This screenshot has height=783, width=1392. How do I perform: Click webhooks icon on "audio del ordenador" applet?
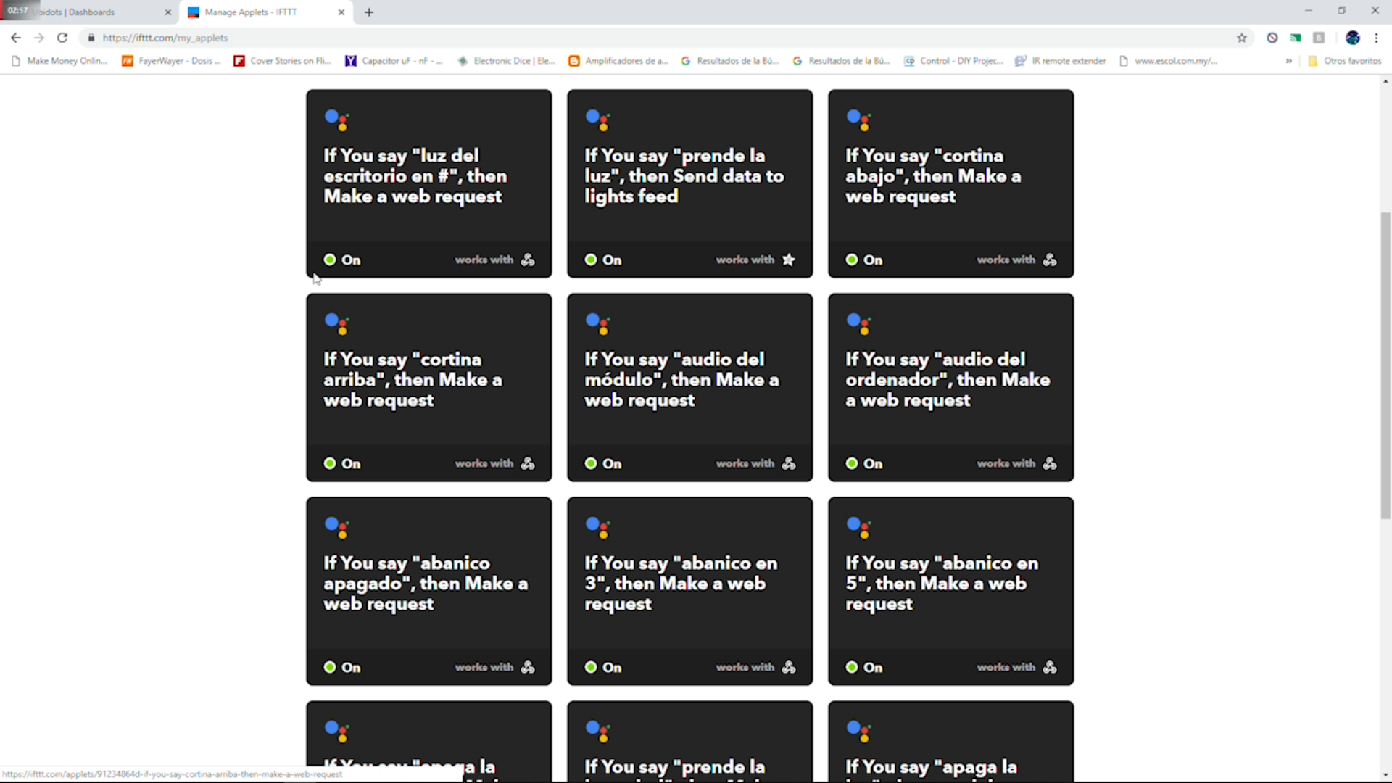tap(1050, 463)
